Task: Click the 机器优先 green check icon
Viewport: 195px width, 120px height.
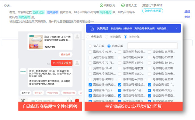Action: [102, 5]
